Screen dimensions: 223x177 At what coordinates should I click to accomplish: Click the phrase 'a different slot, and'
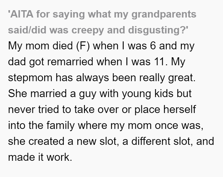pyautogui.click(x=168, y=141)
